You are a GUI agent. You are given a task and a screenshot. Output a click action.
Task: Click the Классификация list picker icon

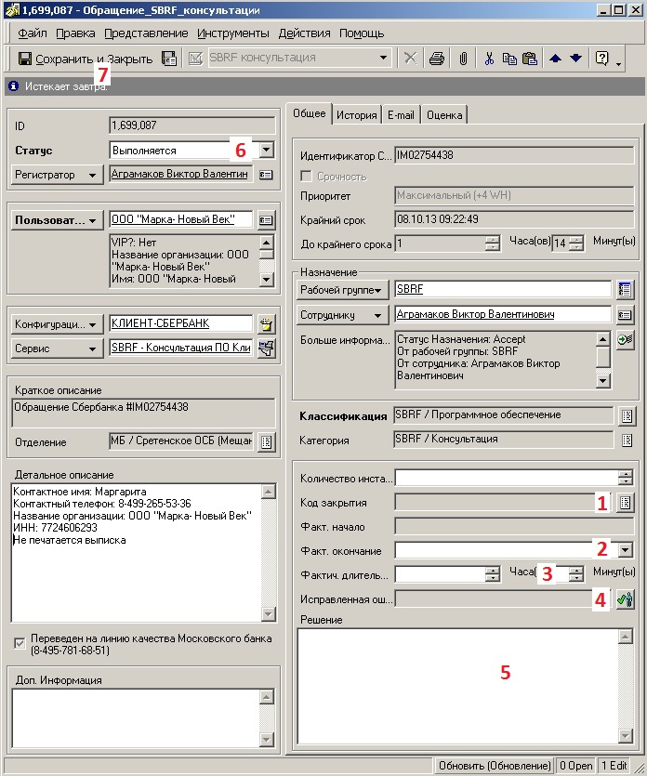click(627, 416)
